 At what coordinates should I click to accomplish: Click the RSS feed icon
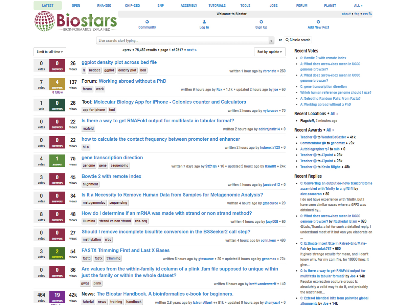(370, 14)
